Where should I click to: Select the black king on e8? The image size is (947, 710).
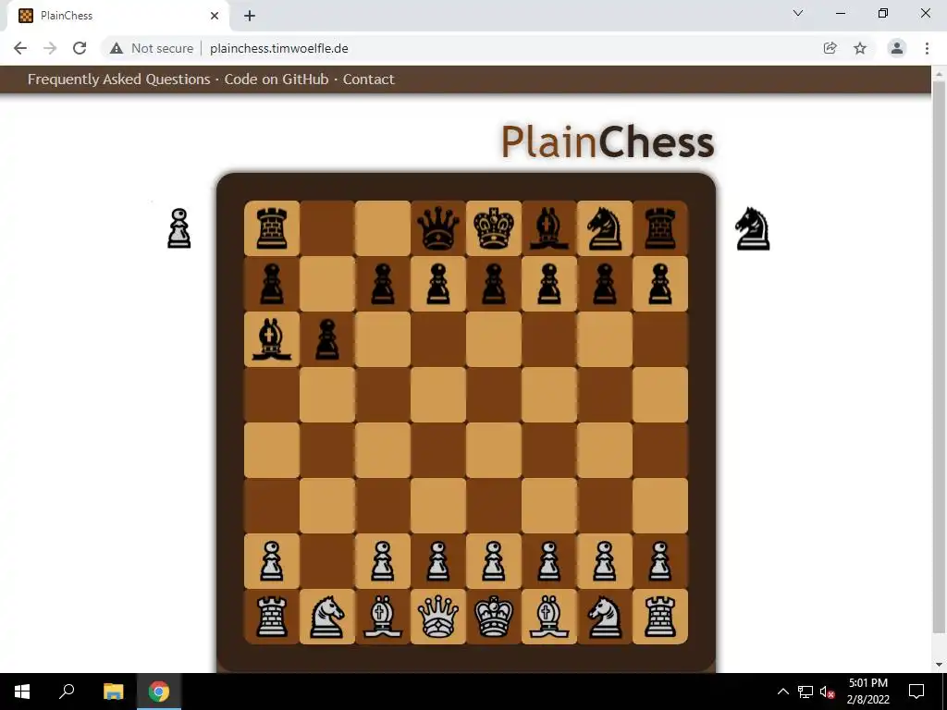[494, 228]
